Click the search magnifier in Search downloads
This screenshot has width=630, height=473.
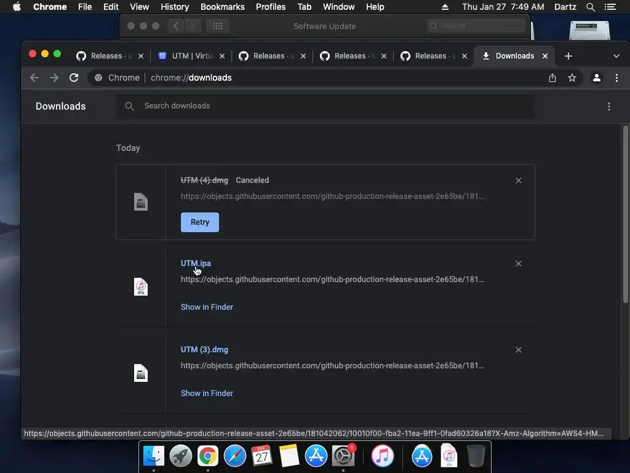[x=129, y=106]
